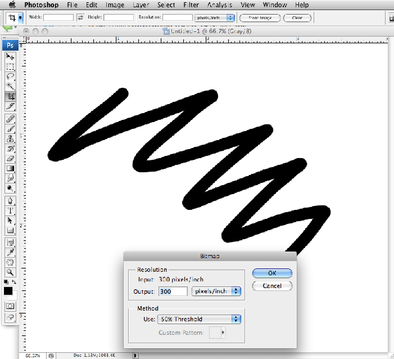The height and width of the screenshot is (359, 394).
Task: Swap foreground and background colors
Action: click(14, 281)
